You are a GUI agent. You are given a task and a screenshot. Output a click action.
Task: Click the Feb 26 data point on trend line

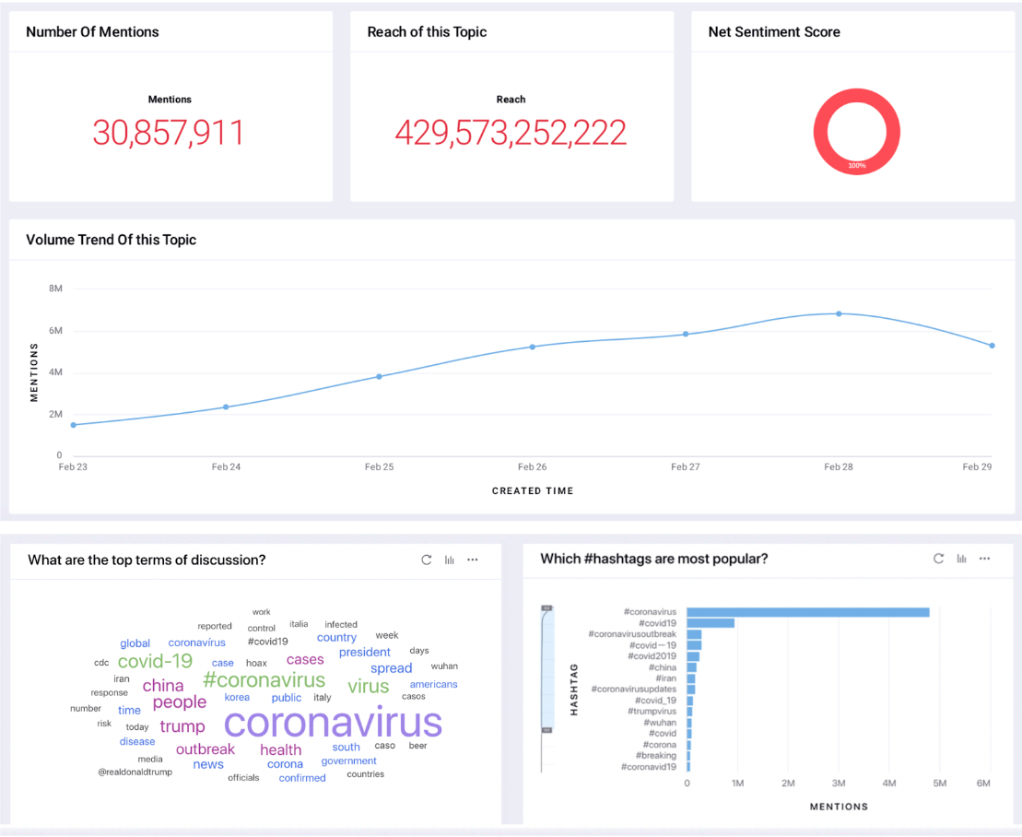pyautogui.click(x=533, y=347)
